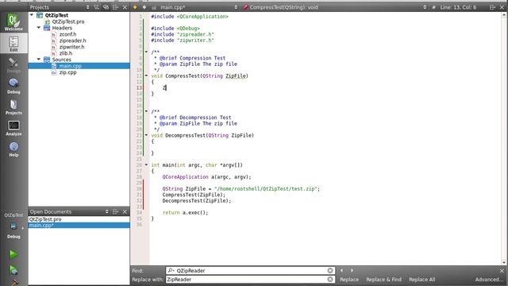Open zconf.h header file
508x286 pixels.
pos(67,34)
